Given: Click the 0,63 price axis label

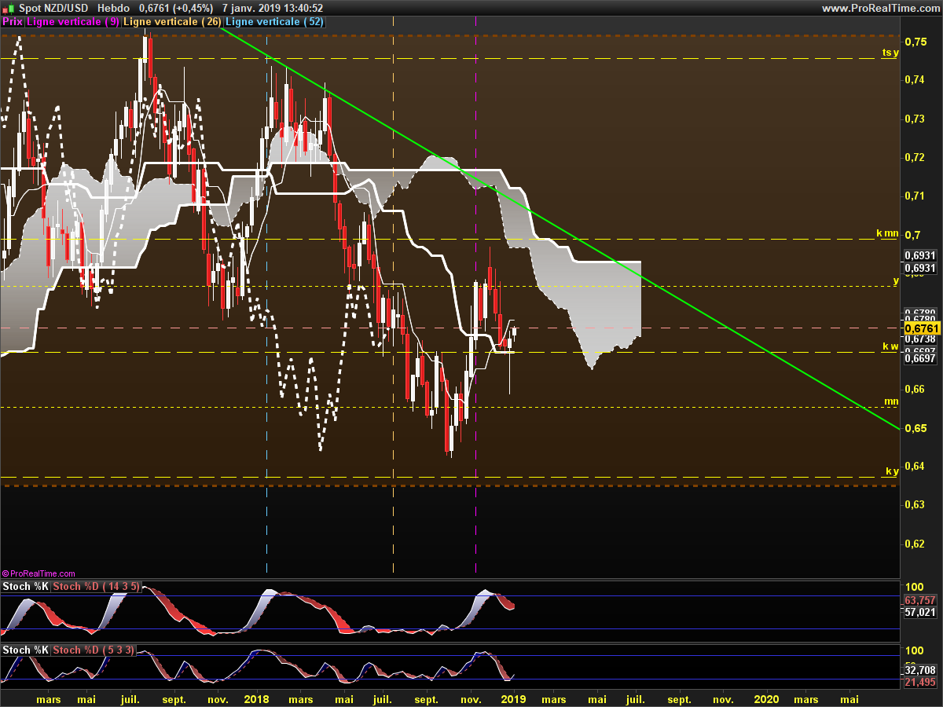Looking at the screenshot, I should [x=915, y=505].
